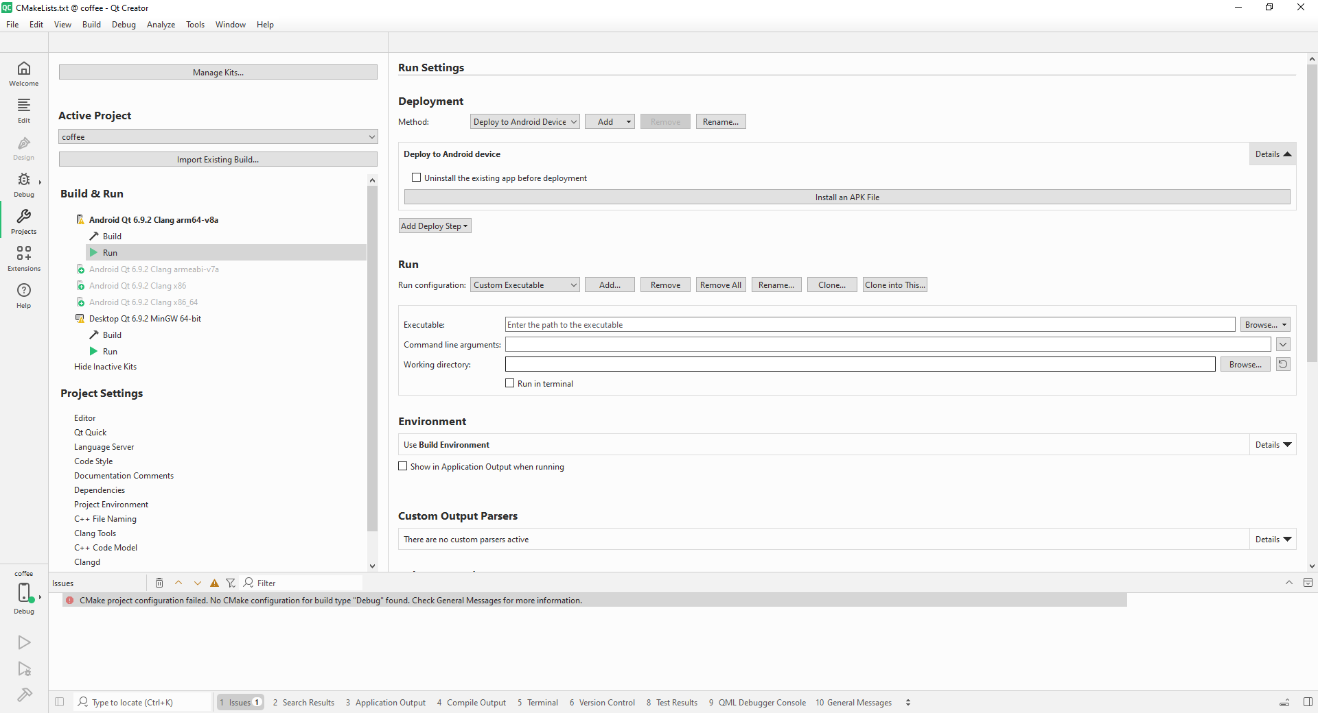1318x713 pixels.
Task: Minimize the Issues output pane
Action: coord(1288,583)
